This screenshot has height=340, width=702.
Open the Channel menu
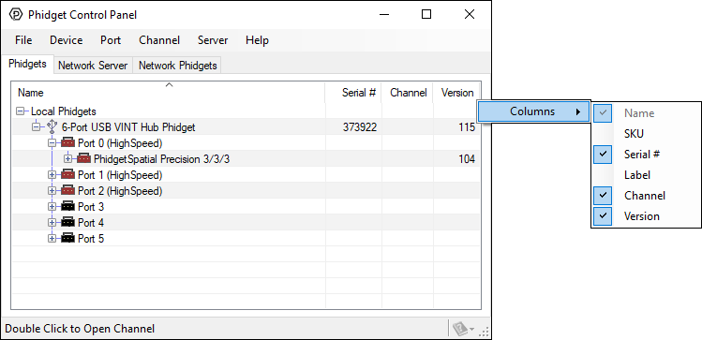pyautogui.click(x=159, y=40)
